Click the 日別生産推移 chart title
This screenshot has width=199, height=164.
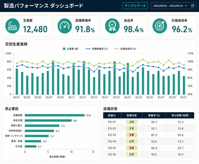pyautogui.click(x=16, y=44)
